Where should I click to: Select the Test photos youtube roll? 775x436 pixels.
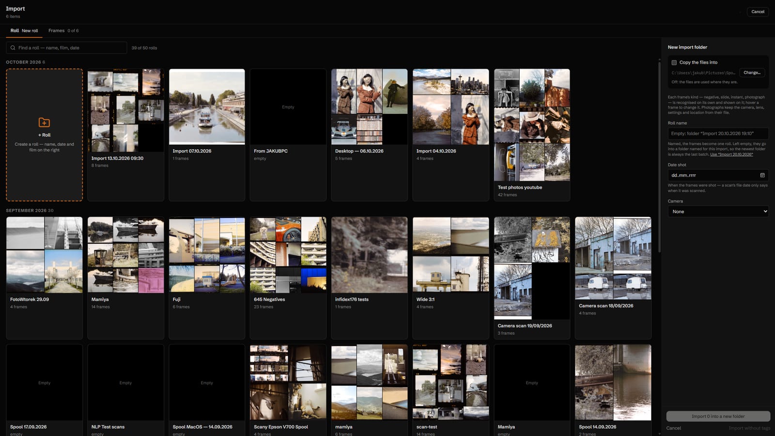pyautogui.click(x=532, y=135)
